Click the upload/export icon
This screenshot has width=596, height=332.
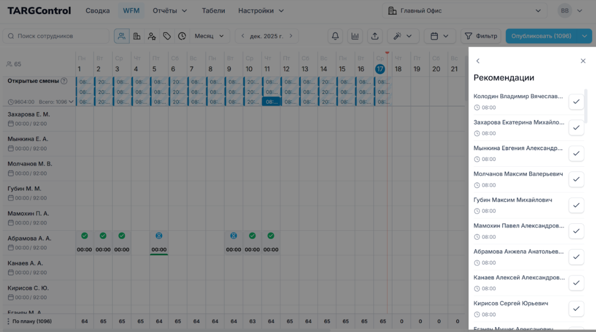[x=375, y=36]
